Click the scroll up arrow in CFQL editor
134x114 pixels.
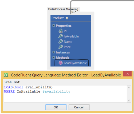129,88
